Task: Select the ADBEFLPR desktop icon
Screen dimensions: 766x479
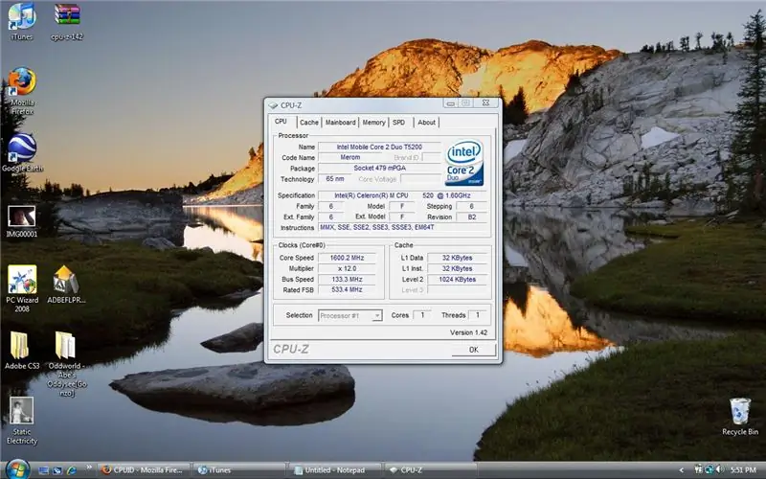Action: (x=66, y=285)
